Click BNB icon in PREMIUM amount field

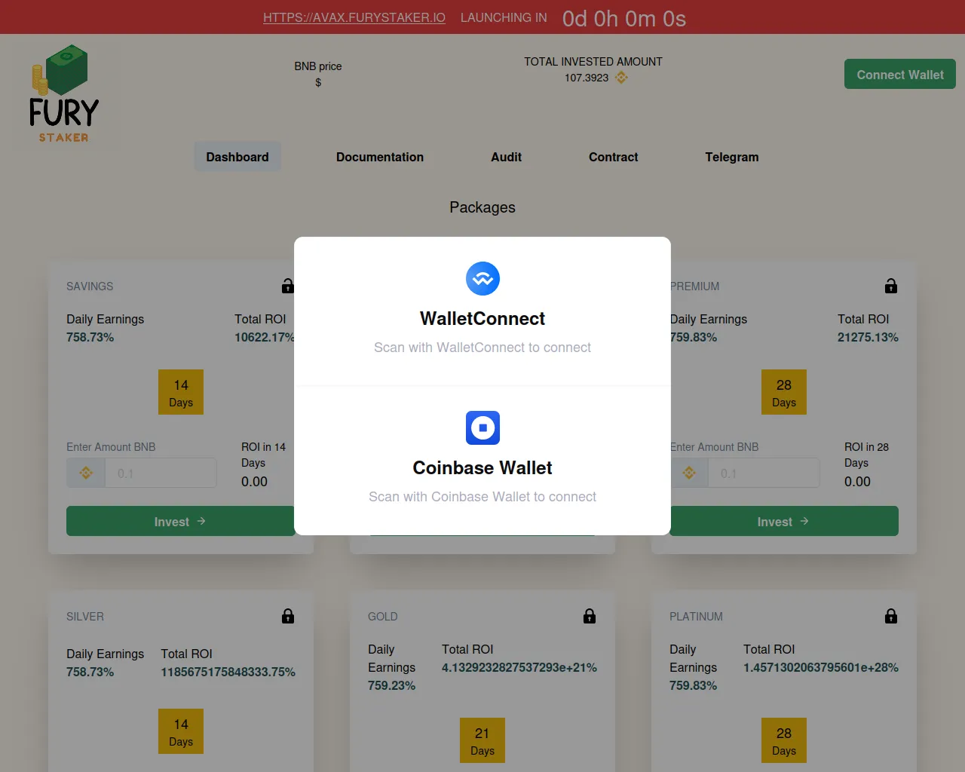click(689, 473)
